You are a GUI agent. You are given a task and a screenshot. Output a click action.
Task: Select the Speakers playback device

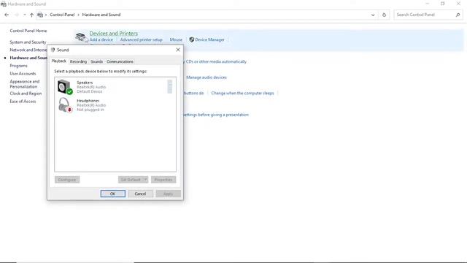pyautogui.click(x=115, y=87)
